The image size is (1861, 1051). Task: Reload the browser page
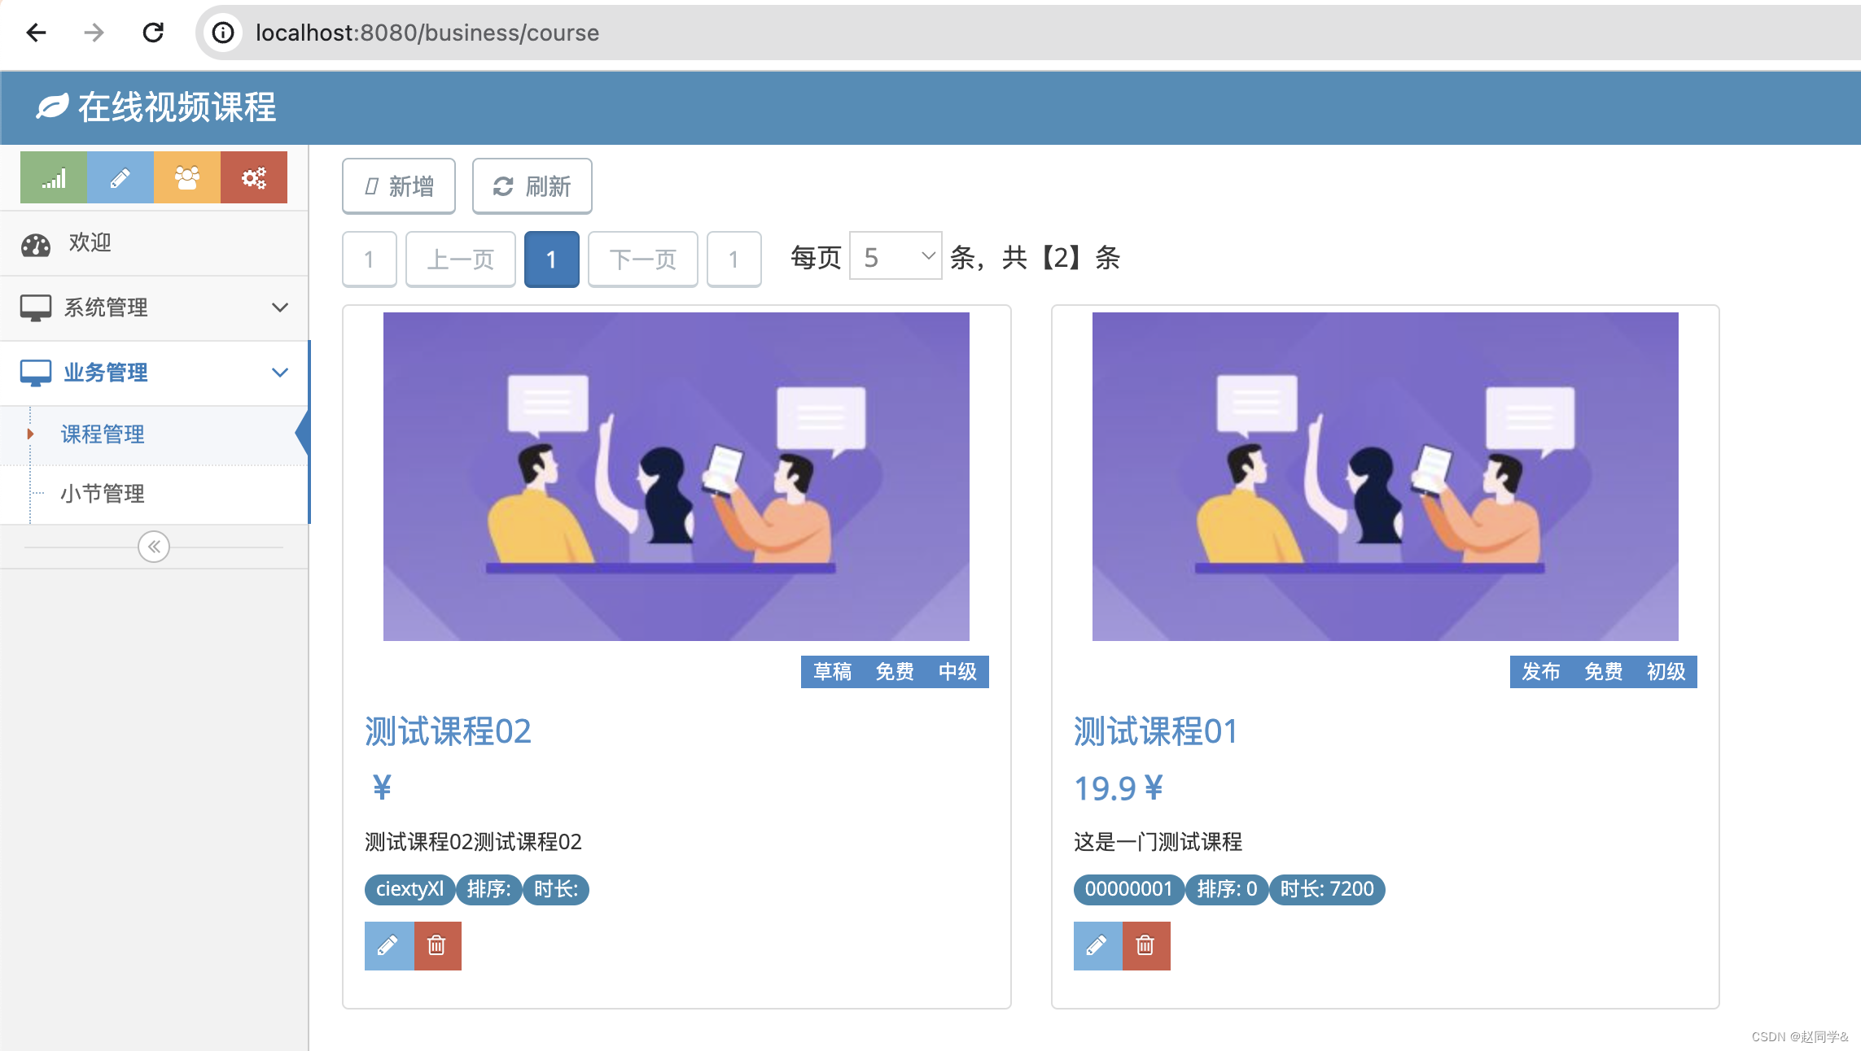click(x=153, y=33)
